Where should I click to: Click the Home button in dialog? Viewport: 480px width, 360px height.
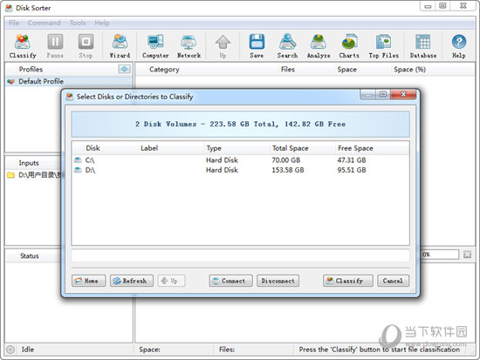pos(88,281)
